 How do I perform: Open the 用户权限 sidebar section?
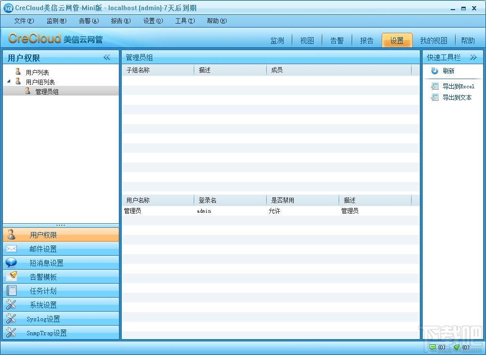[61, 234]
